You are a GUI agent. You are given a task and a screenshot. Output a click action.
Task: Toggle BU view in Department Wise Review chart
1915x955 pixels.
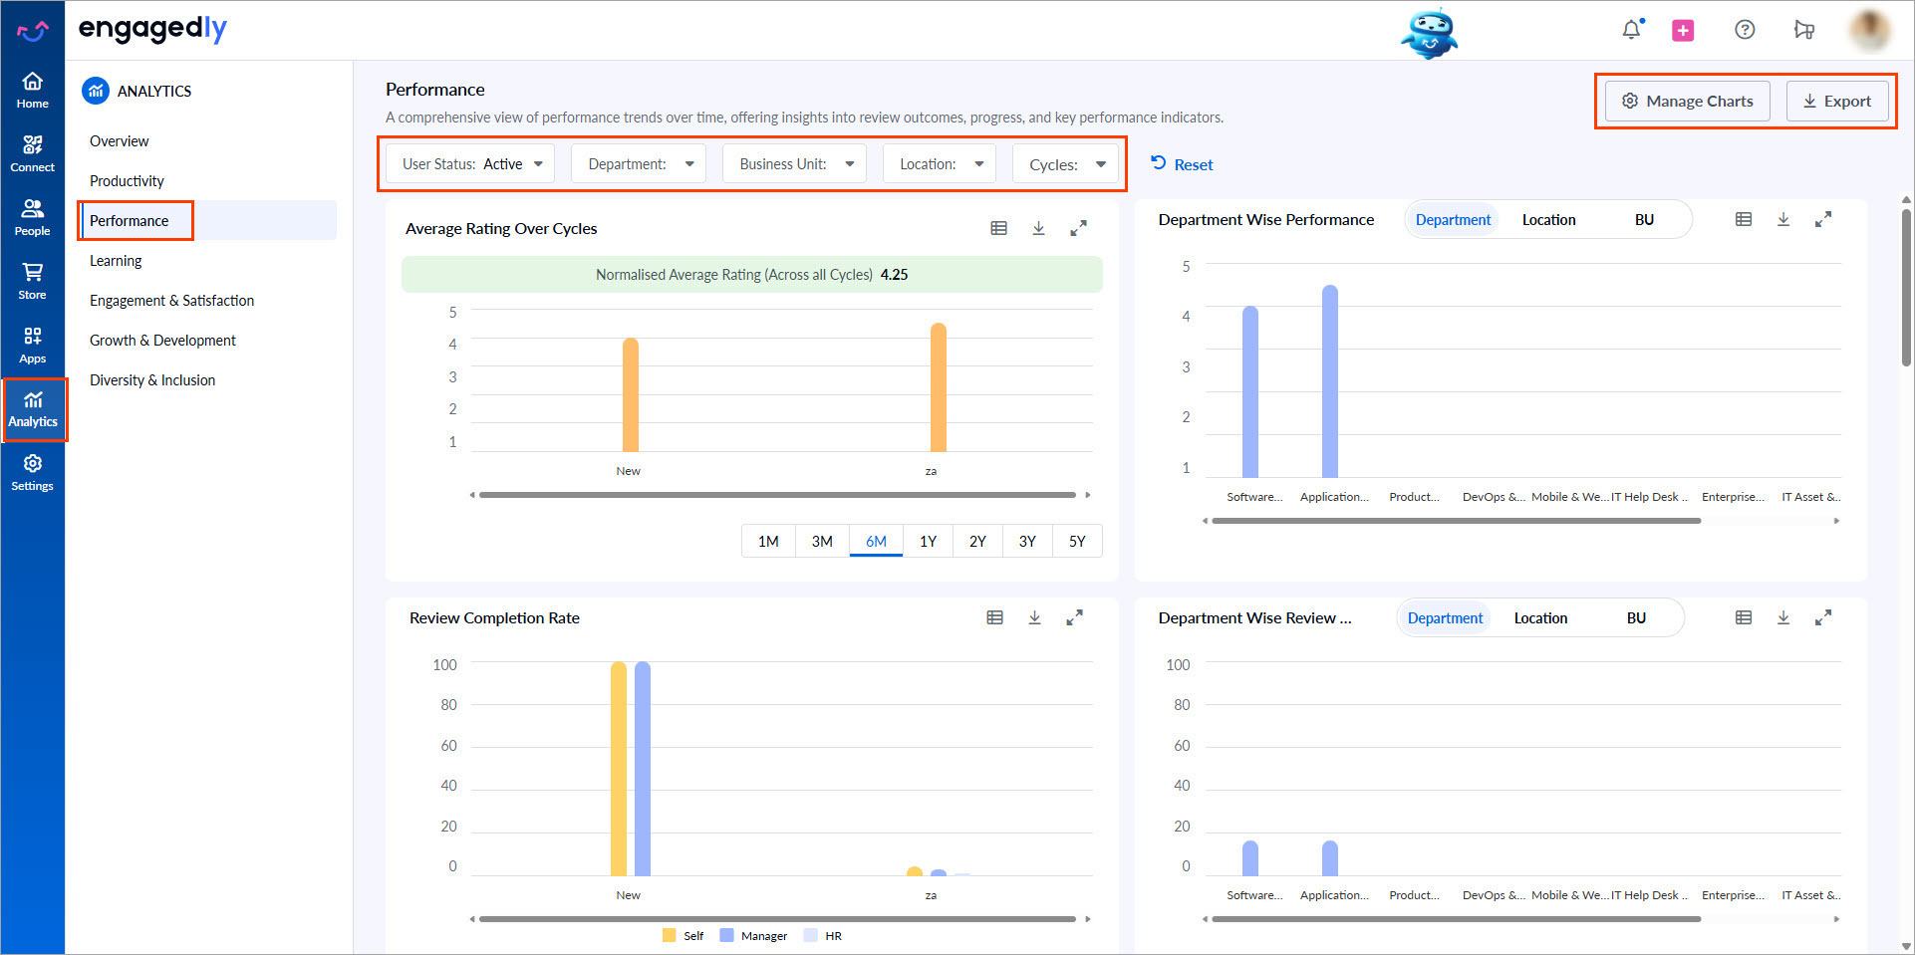point(1636,618)
